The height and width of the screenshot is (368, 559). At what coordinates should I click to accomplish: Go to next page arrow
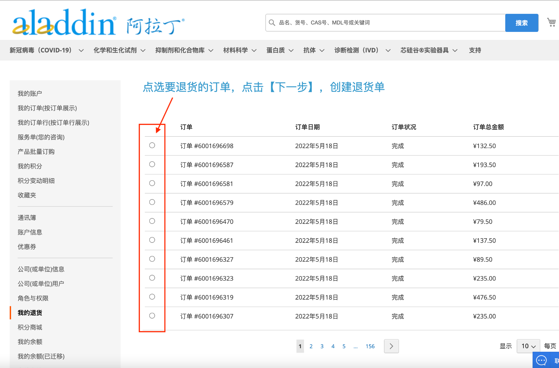point(391,346)
